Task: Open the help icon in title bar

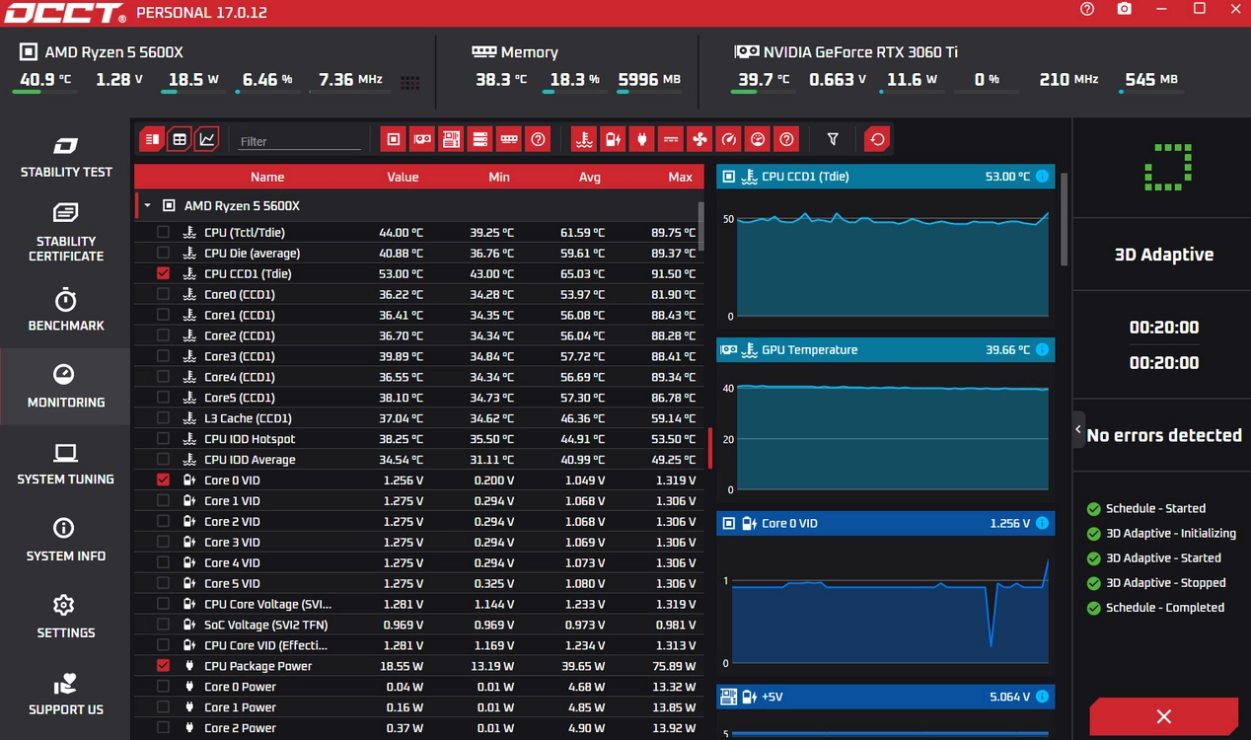Action: (1087, 9)
